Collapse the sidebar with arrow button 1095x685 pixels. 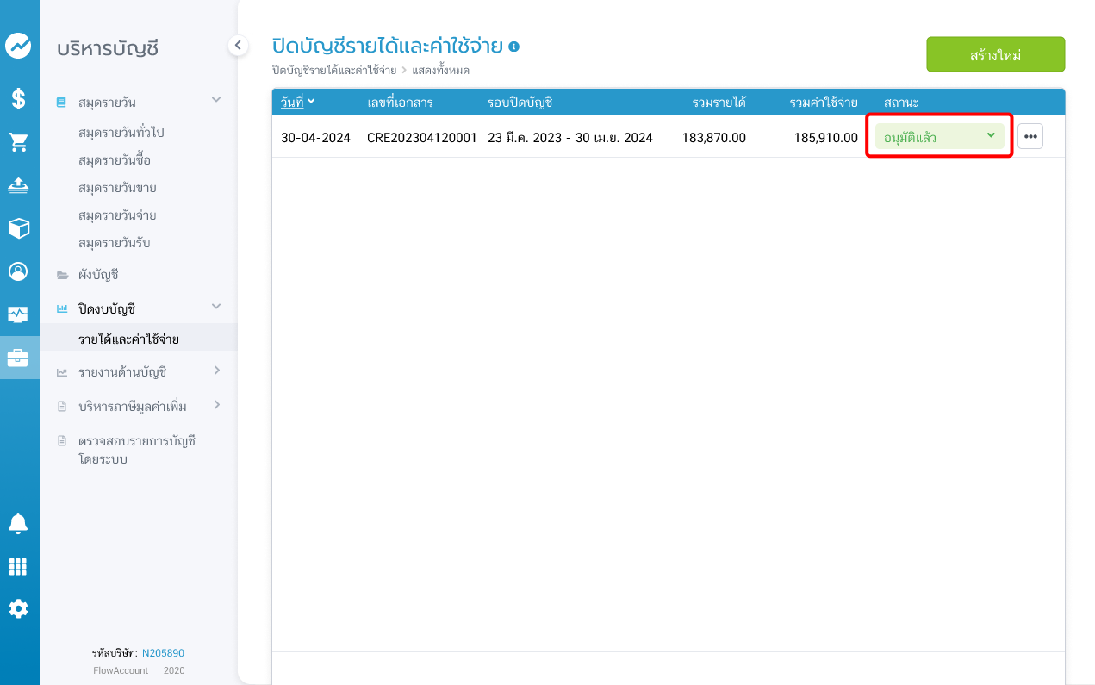pos(238,46)
